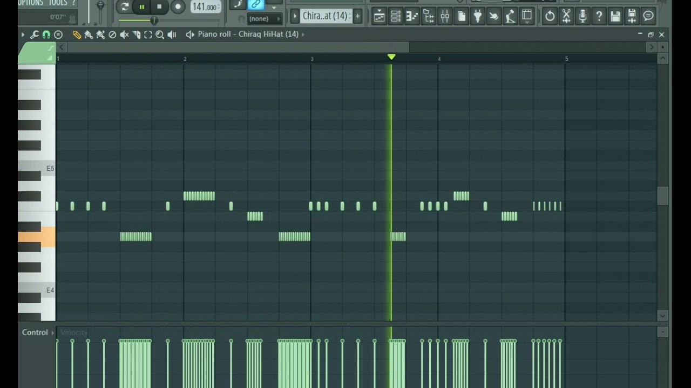Select the Zoom magnifier tool
691x388 pixels.
pyautogui.click(x=160, y=34)
